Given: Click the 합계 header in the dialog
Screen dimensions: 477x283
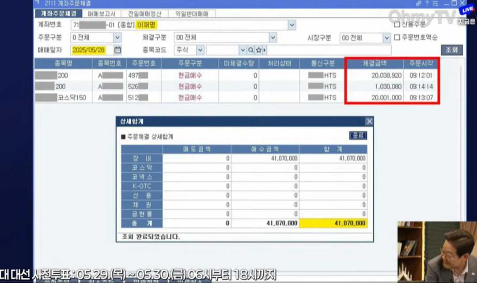Looking at the screenshot, I should [333, 149].
